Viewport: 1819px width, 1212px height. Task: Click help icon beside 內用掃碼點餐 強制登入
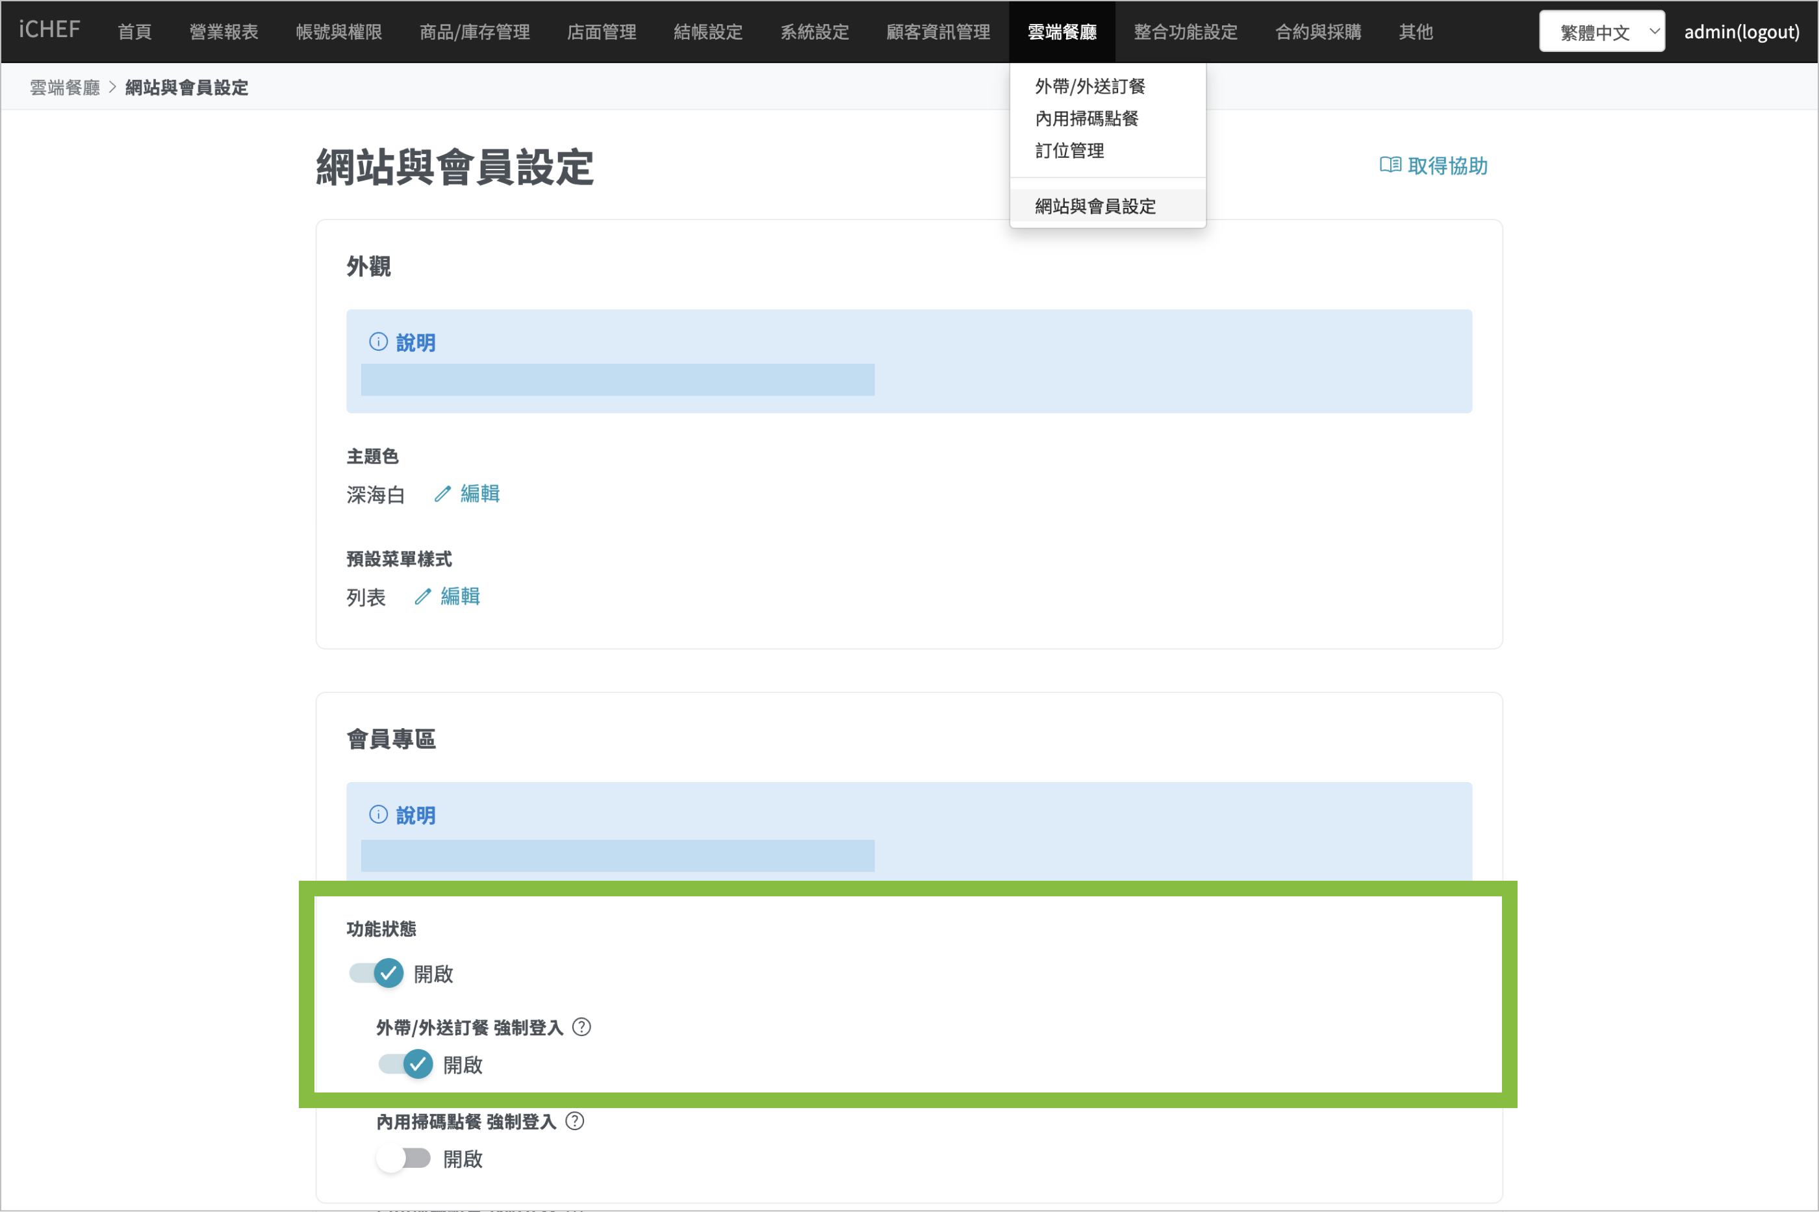pos(574,1121)
